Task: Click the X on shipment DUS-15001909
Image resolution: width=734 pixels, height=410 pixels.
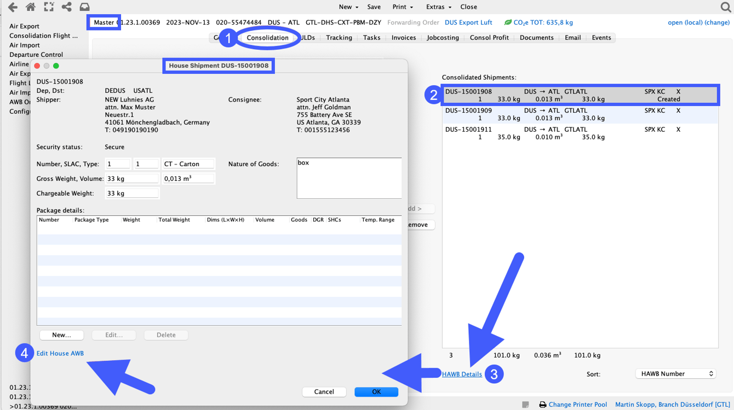Action: (678, 110)
